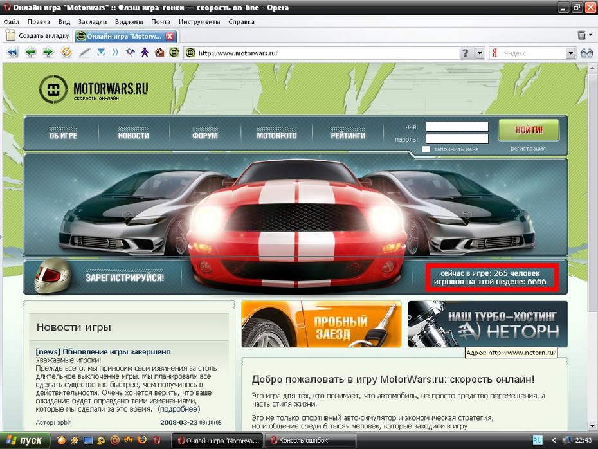Image resolution: width=598 pixels, height=449 pixels.
Task: Launch Opera from the quick launch bar
Action: (156, 441)
